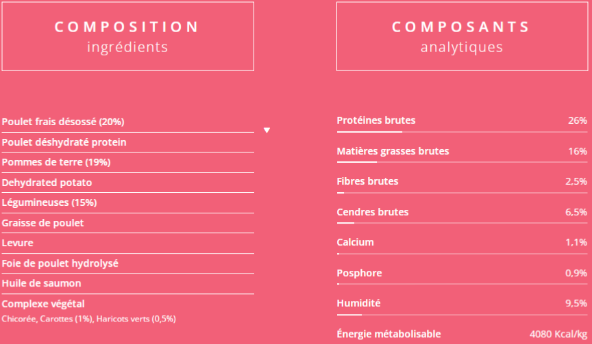Click the Humidité progress bar
Screen dimensions: 592x344
(x=462, y=315)
